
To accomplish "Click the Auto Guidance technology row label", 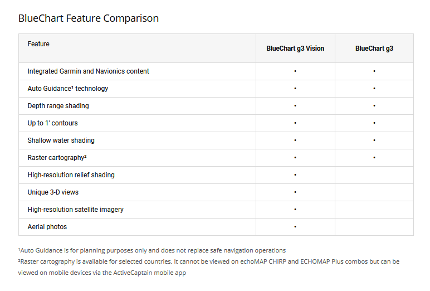I will (x=68, y=89).
